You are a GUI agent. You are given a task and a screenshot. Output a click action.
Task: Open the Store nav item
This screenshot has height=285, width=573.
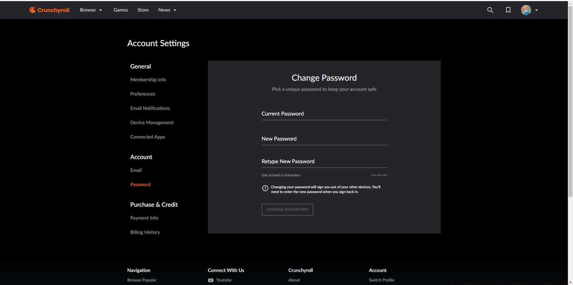coord(143,10)
